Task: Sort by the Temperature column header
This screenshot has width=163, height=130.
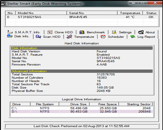Action: 130,13
